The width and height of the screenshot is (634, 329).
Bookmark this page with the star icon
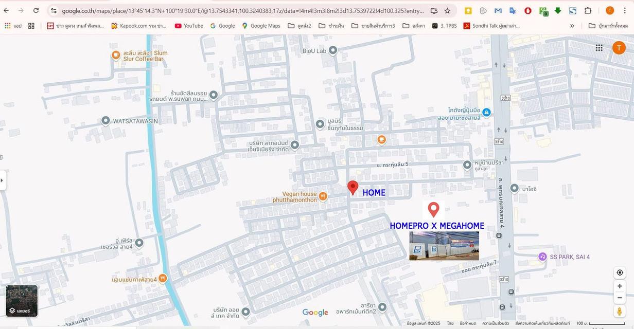pyautogui.click(x=447, y=11)
